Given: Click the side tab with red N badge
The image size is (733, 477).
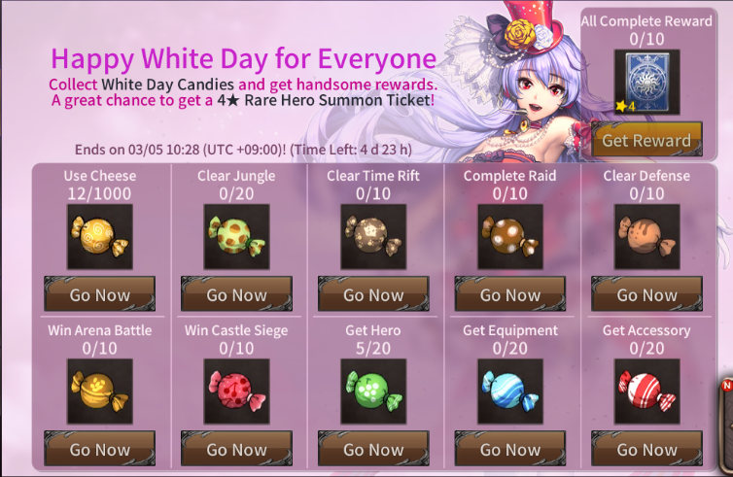Looking at the screenshot, I should 726,423.
